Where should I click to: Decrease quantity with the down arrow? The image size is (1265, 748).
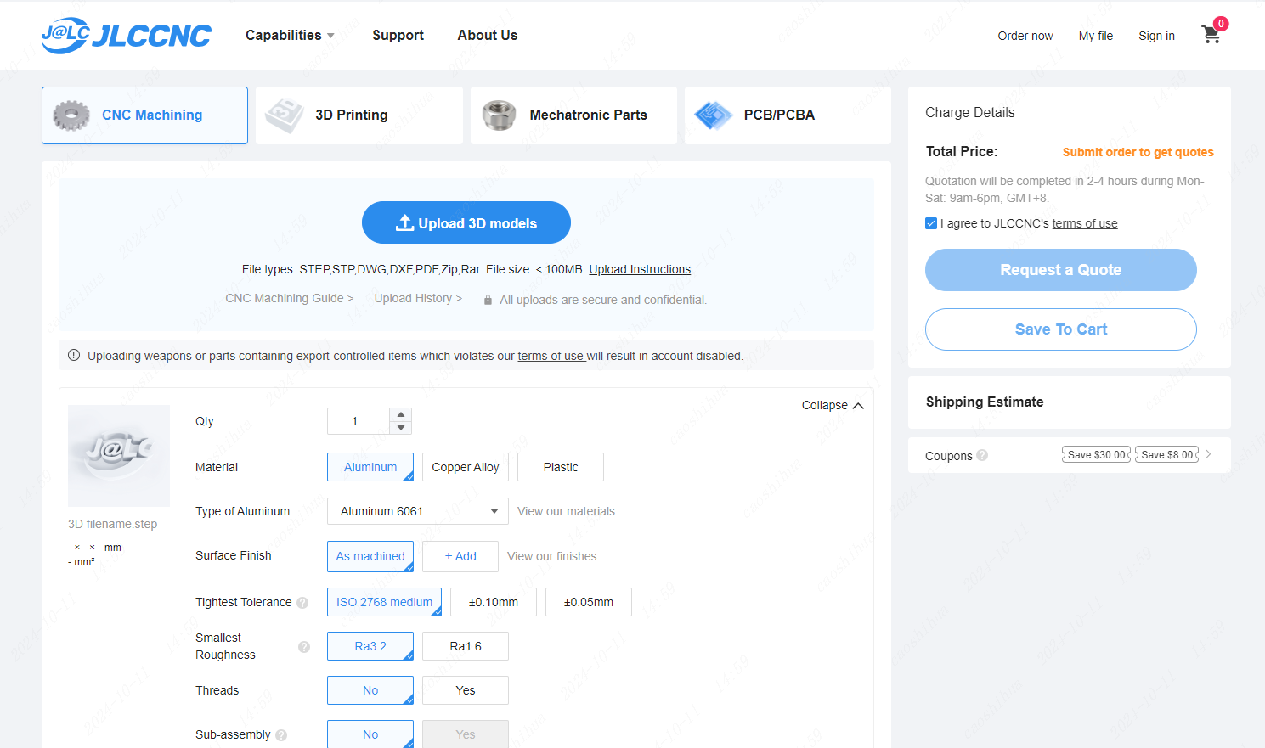(x=401, y=428)
